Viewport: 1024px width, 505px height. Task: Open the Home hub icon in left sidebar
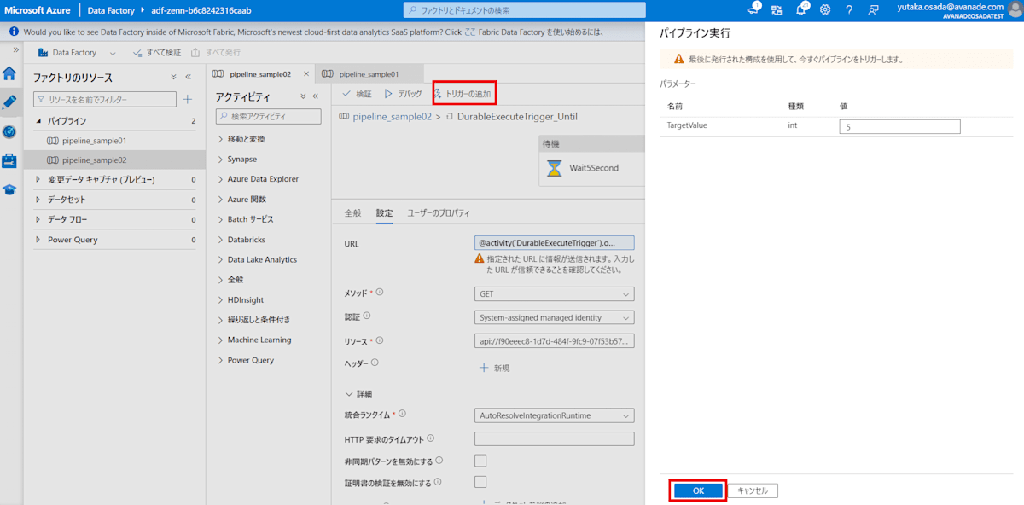click(x=9, y=73)
